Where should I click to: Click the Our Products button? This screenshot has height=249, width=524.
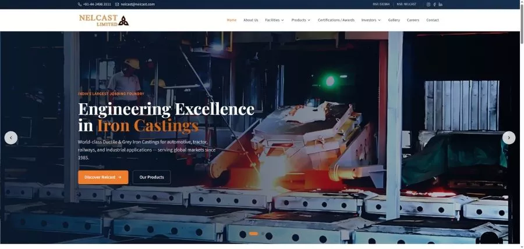tap(152, 178)
